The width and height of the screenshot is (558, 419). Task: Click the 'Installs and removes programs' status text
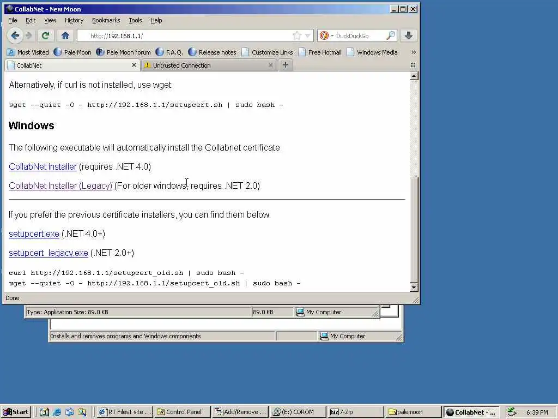(x=126, y=336)
